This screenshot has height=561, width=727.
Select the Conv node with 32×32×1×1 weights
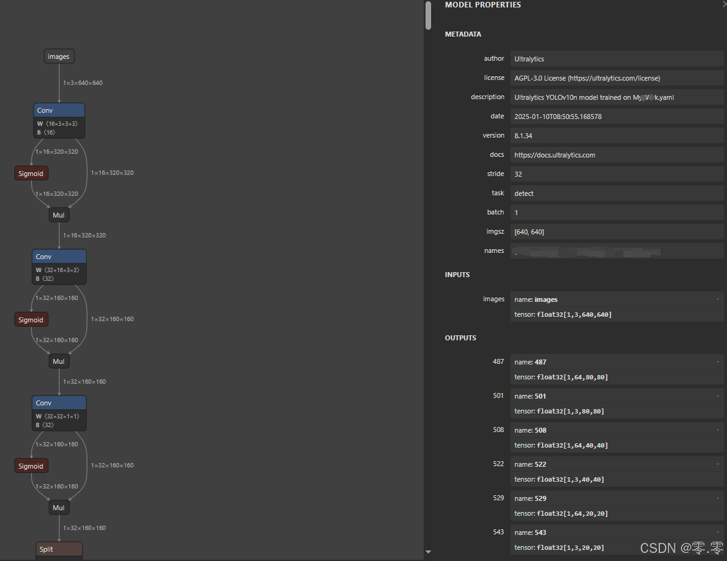pyautogui.click(x=59, y=413)
